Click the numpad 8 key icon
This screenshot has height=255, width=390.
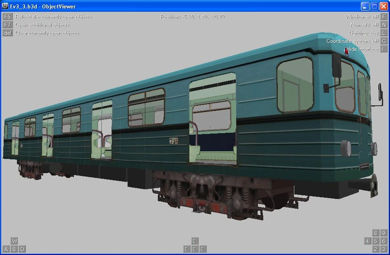pyautogui.click(x=375, y=233)
